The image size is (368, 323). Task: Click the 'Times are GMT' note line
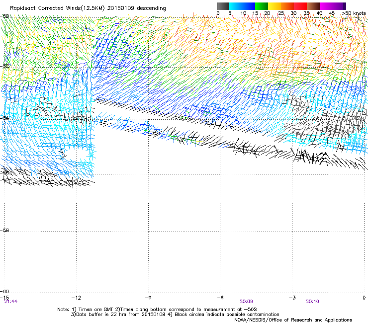coord(157,310)
